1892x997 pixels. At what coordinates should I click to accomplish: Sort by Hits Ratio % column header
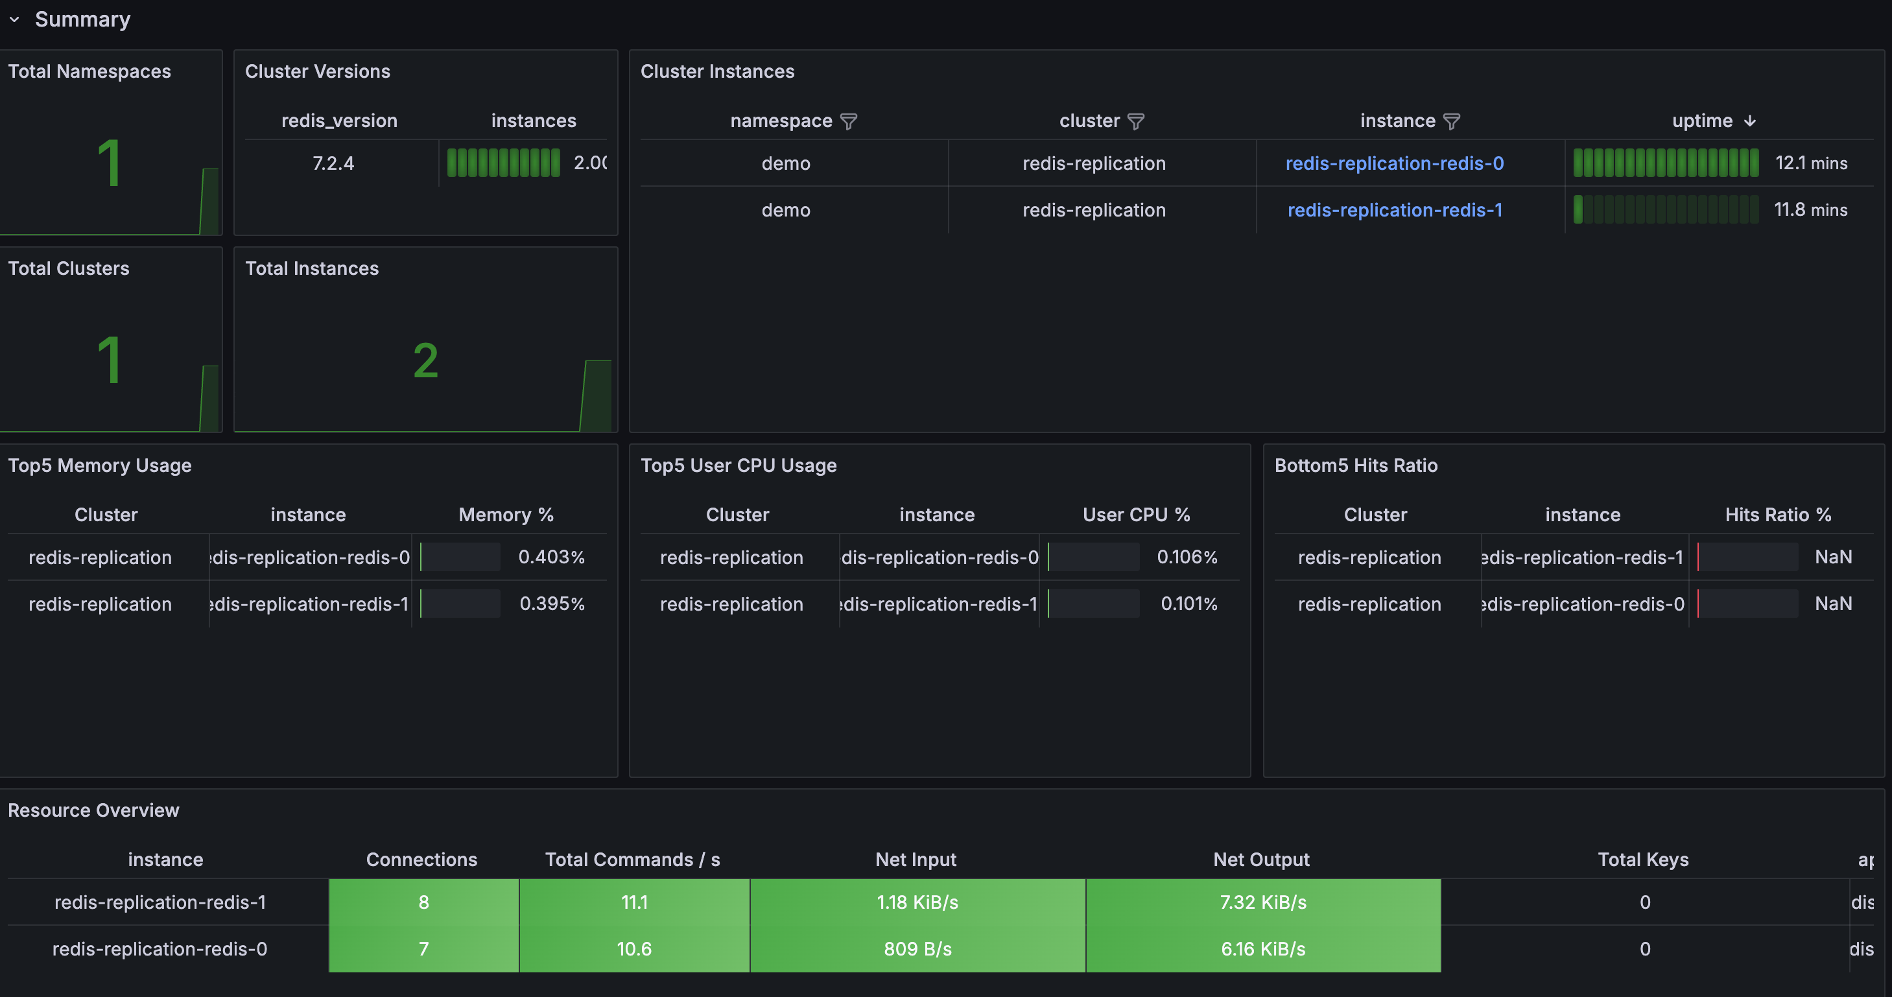pyautogui.click(x=1777, y=515)
